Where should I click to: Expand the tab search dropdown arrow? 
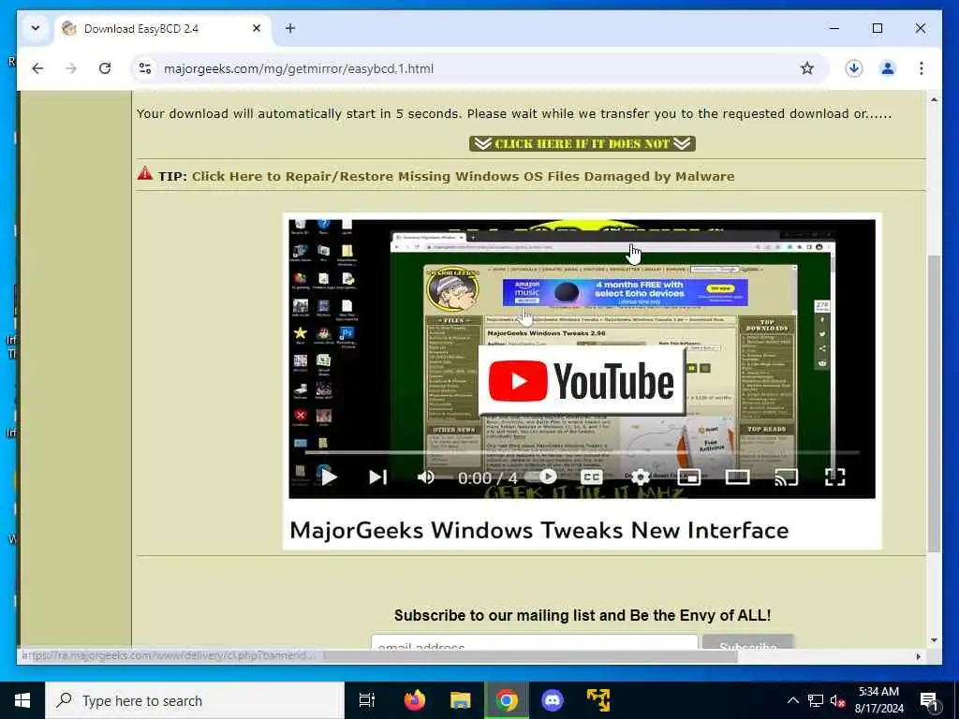[x=36, y=28]
